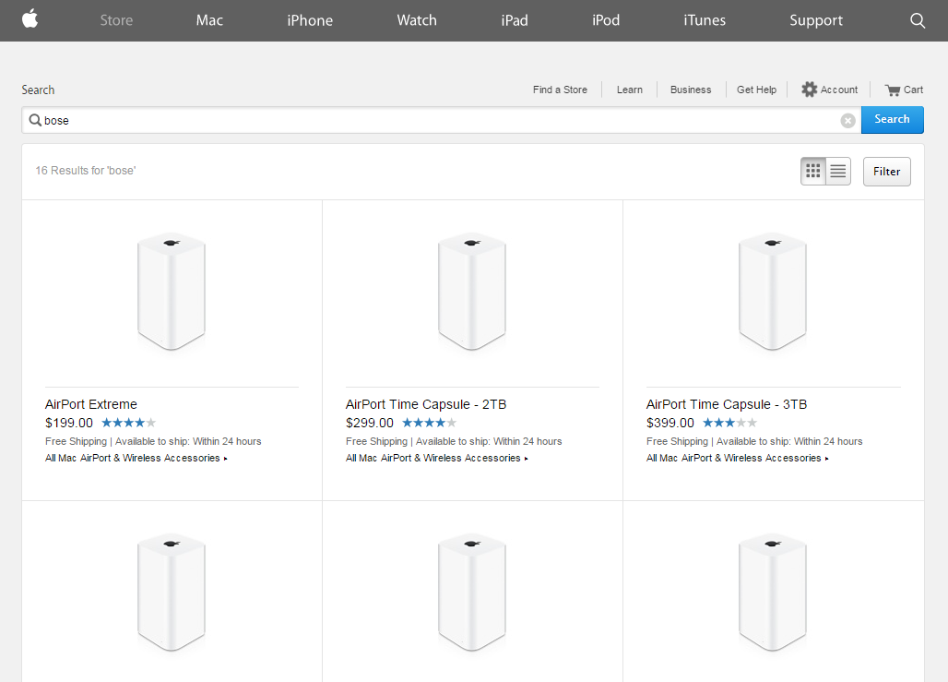Open the iPod menu item

tap(606, 20)
